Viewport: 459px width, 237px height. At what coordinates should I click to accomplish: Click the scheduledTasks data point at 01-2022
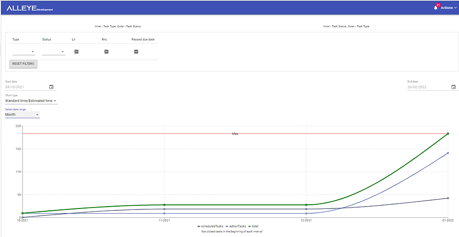coord(448,198)
